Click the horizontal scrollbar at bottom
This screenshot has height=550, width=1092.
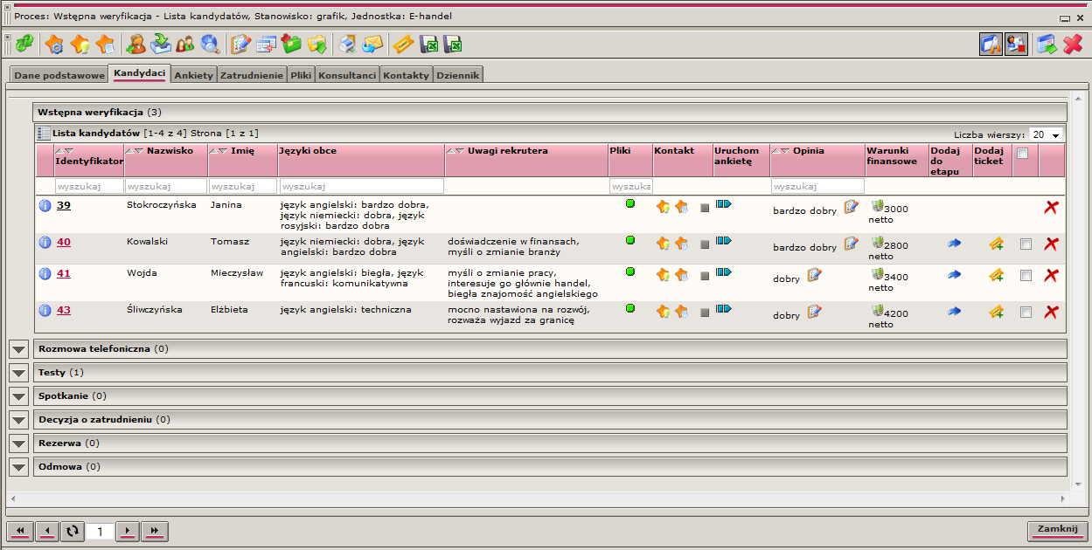538,498
